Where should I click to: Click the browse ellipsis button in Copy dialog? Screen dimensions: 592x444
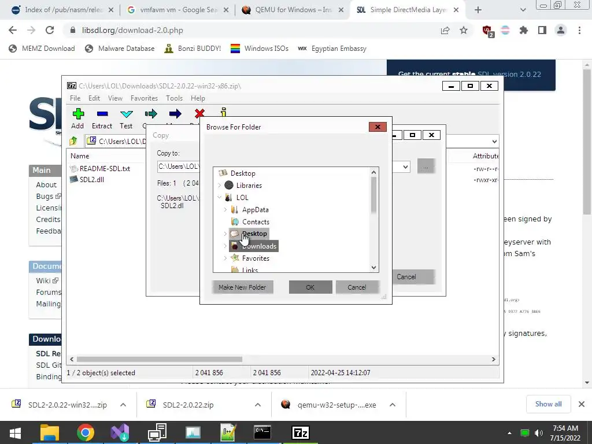pyautogui.click(x=425, y=166)
